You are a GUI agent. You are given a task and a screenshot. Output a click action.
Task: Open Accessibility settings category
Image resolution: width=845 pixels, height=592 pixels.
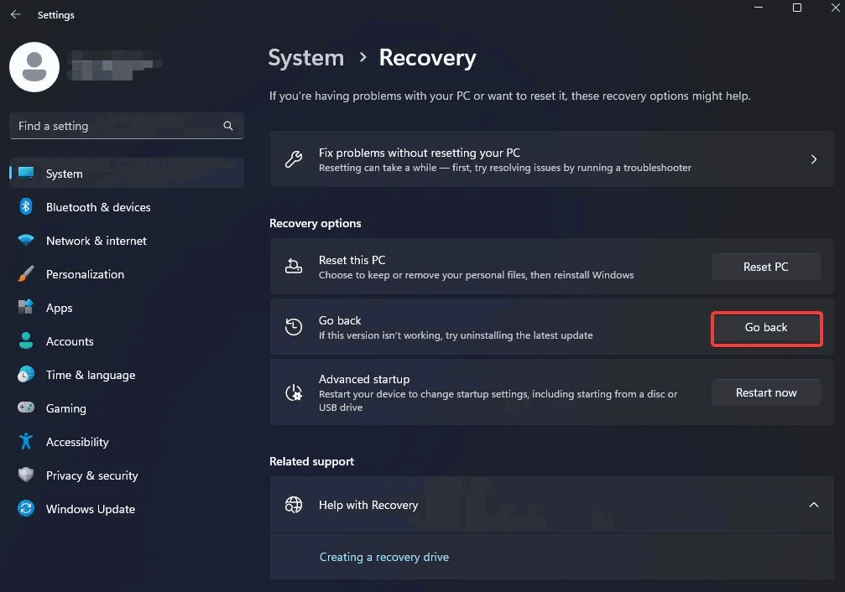pyautogui.click(x=127, y=442)
